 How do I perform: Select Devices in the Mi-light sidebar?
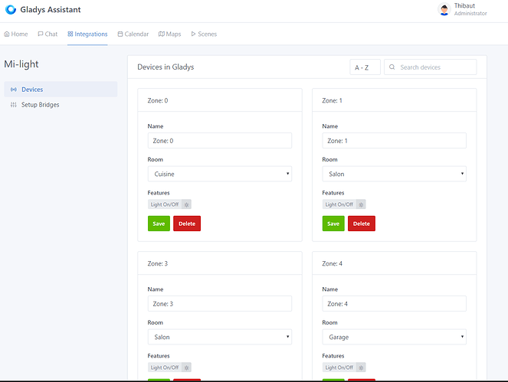(61, 90)
